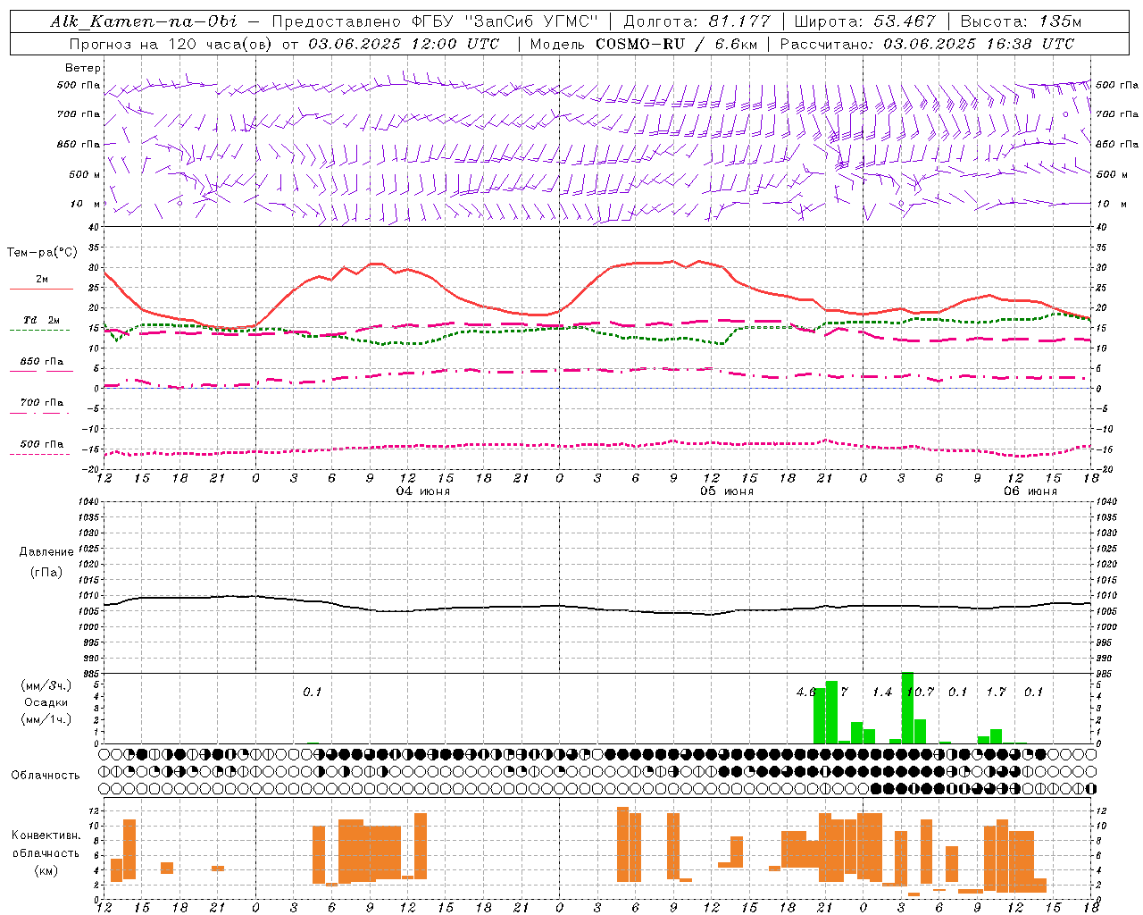Click the green dotted Td legend line
The height and width of the screenshot is (915, 1143).
39,331
